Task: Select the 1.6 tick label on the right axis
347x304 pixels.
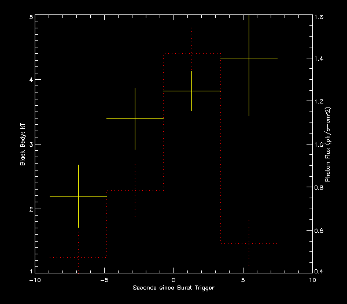Action: [319, 18]
